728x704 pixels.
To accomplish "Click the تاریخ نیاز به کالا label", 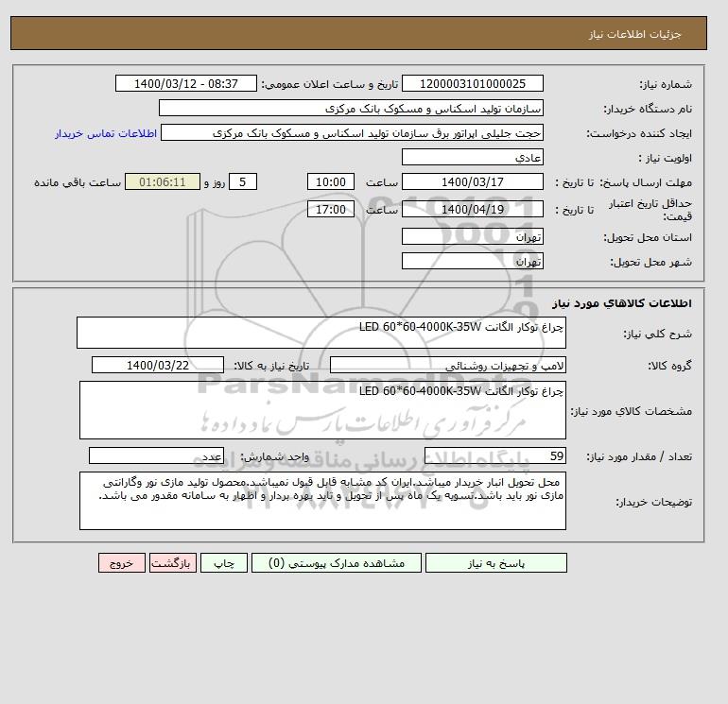I will [271, 366].
